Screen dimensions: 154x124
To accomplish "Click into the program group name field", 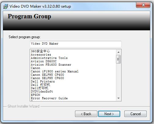I will (x=76, y=44).
